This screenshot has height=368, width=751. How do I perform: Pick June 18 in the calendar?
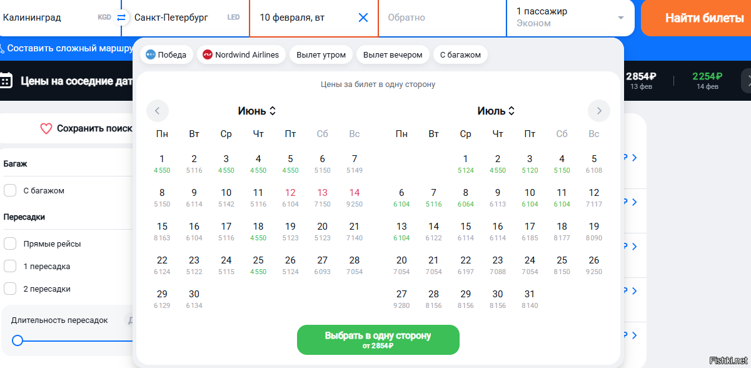[258, 231]
